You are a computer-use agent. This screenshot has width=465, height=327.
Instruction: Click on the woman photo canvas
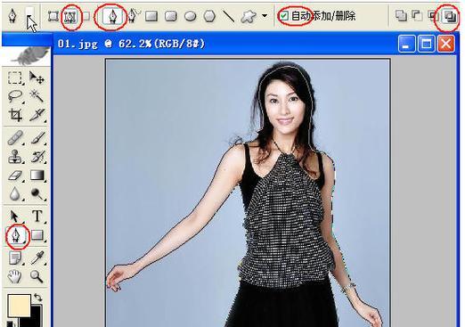[248, 193]
